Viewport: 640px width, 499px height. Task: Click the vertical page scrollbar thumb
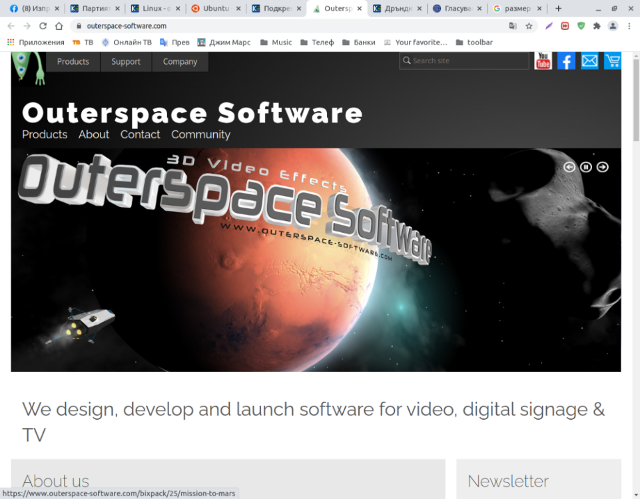pyautogui.click(x=636, y=100)
